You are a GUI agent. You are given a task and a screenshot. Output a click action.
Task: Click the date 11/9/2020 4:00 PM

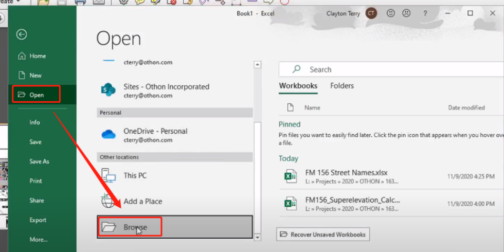[x=471, y=204]
